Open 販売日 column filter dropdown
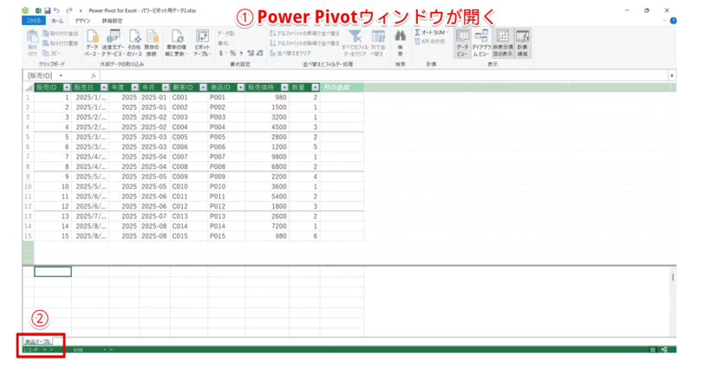The width and height of the screenshot is (704, 374). (104, 87)
